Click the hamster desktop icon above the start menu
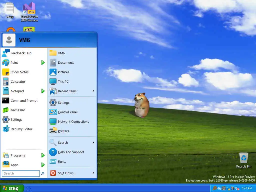This screenshot has width=256, height=192. click(29, 29)
